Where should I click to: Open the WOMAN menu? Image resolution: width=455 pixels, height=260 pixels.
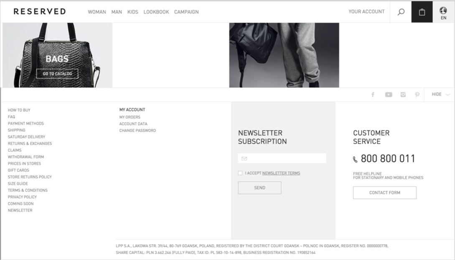[97, 12]
